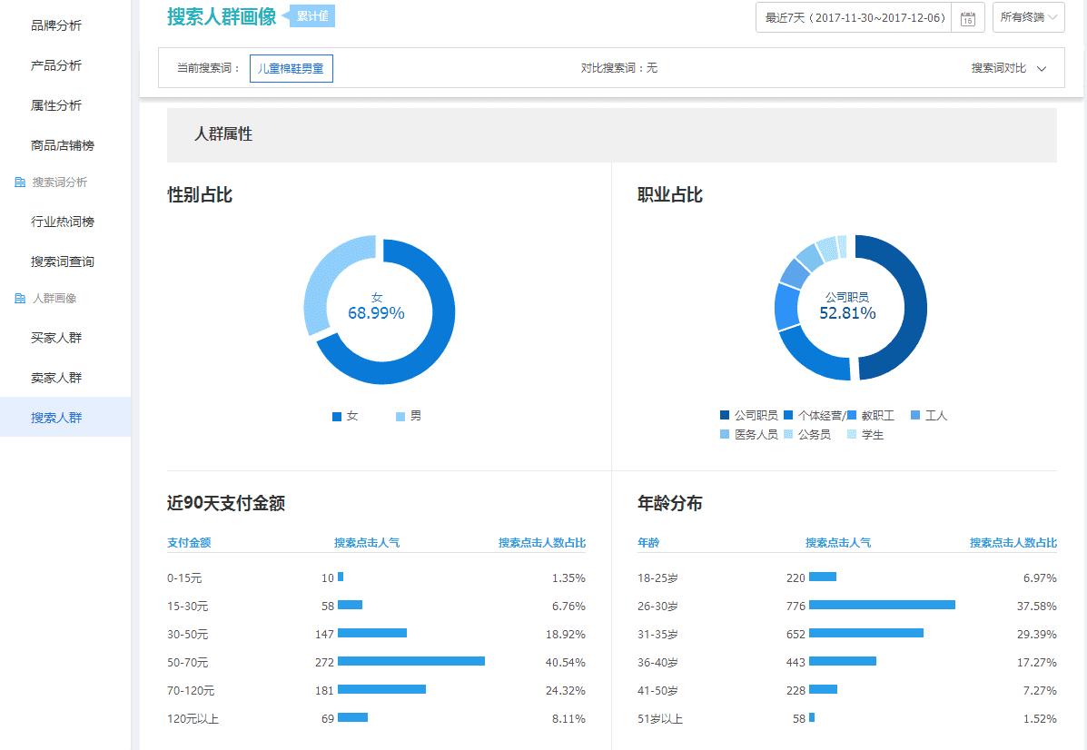1087x750 pixels.
Task: Click the 儿童棉鞋男童 search term button
Action: [x=291, y=68]
